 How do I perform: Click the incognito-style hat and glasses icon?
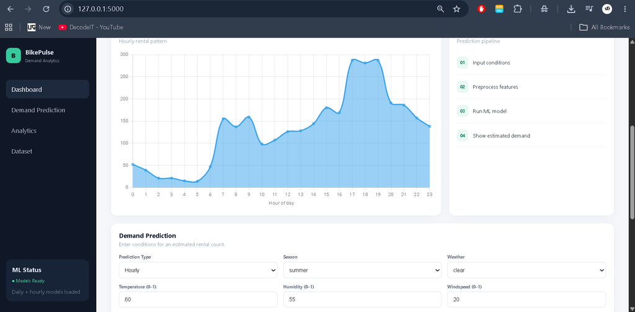(x=544, y=9)
